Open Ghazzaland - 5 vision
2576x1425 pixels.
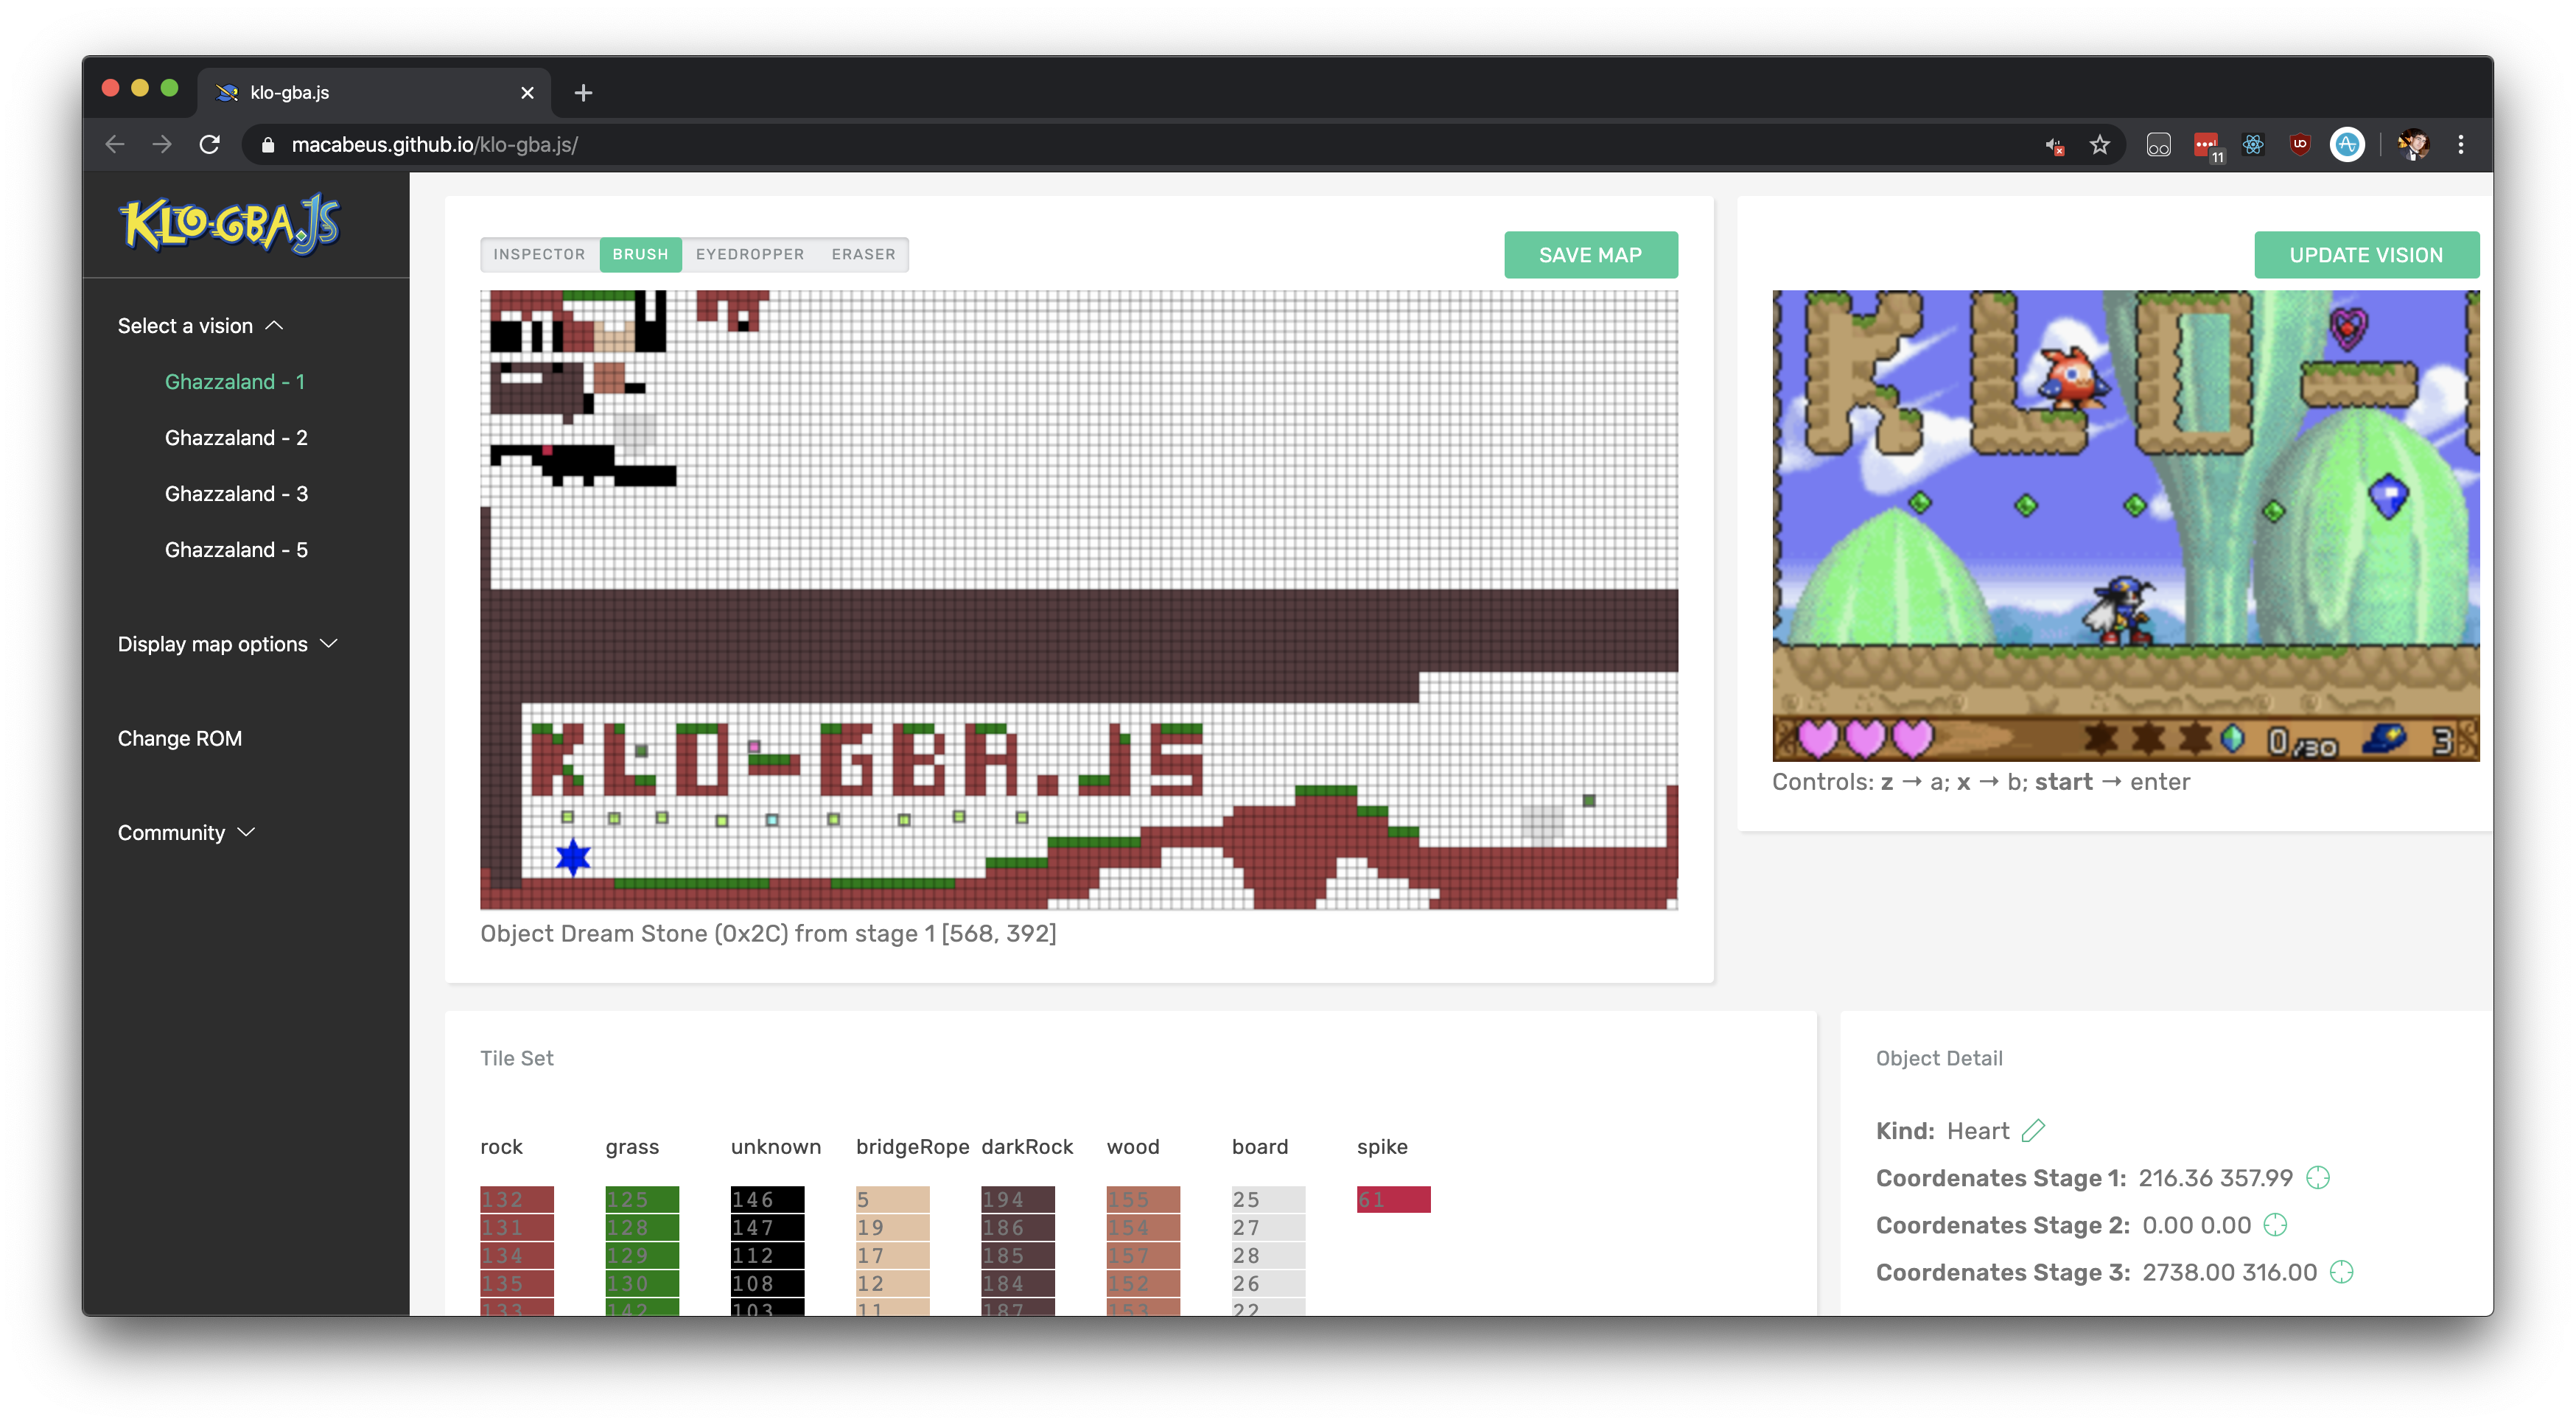point(236,549)
